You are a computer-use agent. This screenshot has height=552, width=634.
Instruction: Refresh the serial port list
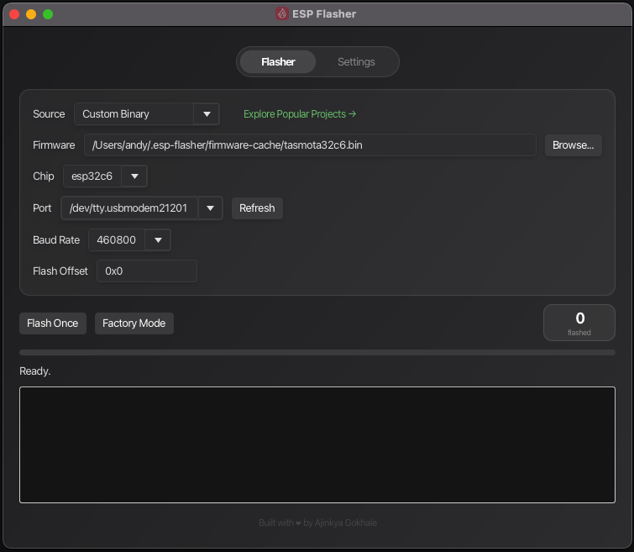point(257,208)
